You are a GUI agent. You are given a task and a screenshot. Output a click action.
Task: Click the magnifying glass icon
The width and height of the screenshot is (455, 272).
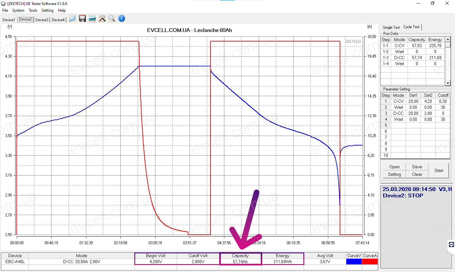coord(112,19)
